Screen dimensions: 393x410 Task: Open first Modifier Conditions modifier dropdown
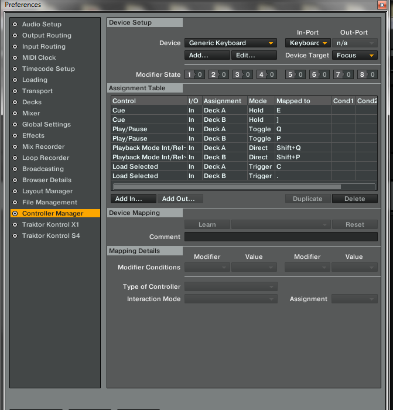point(207,267)
